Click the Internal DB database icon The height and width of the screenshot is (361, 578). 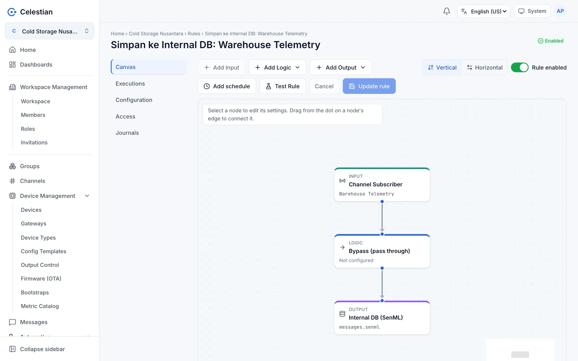(342, 314)
